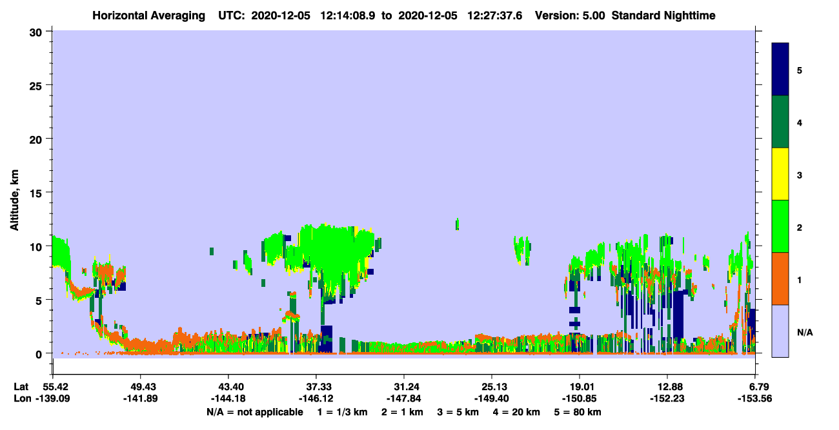Click legend text '5 = 80 km'
The image size is (839, 430).
579,412
